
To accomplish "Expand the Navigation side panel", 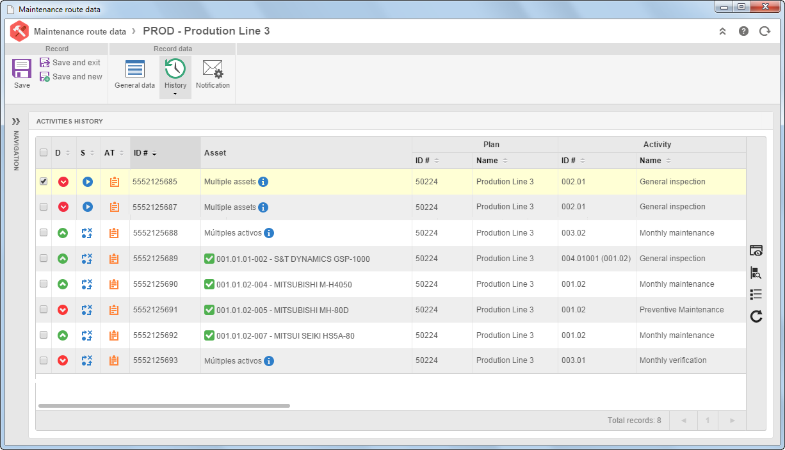I will (x=16, y=121).
